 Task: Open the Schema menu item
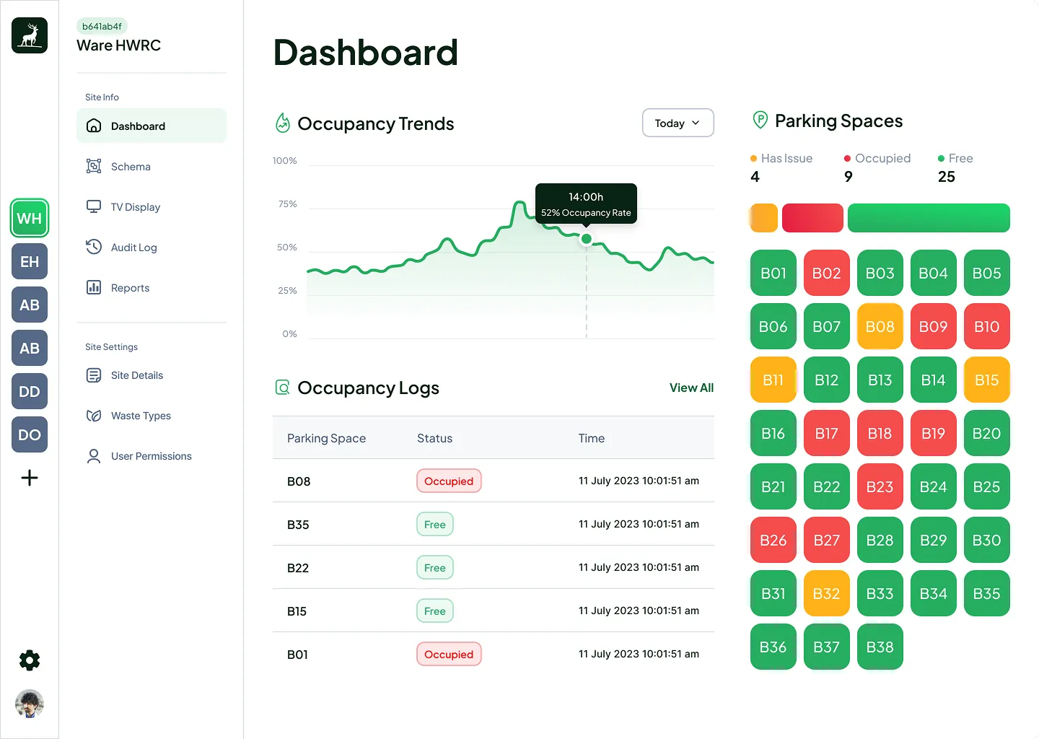(152, 166)
